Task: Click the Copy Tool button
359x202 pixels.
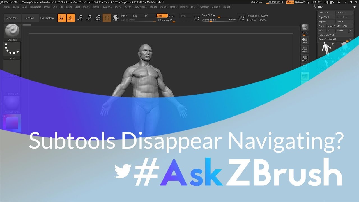Action: click(326, 17)
